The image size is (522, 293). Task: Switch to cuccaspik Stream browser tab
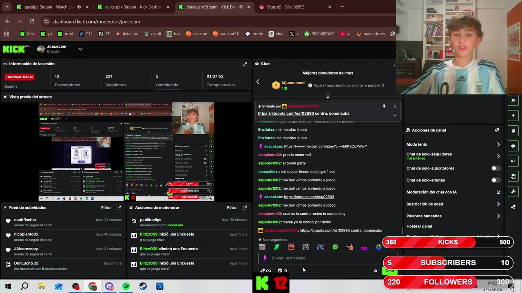coord(134,7)
